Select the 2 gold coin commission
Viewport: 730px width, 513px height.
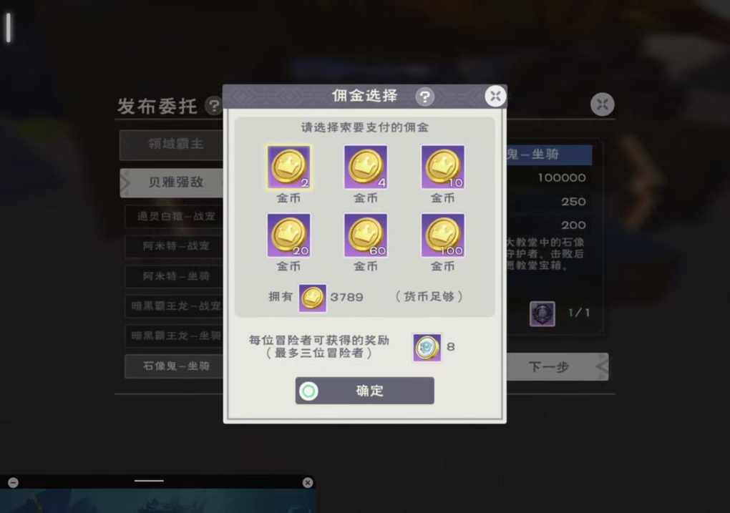click(288, 167)
